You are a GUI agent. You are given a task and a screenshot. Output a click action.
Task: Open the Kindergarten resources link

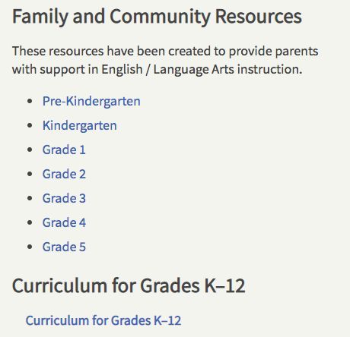[80, 126]
